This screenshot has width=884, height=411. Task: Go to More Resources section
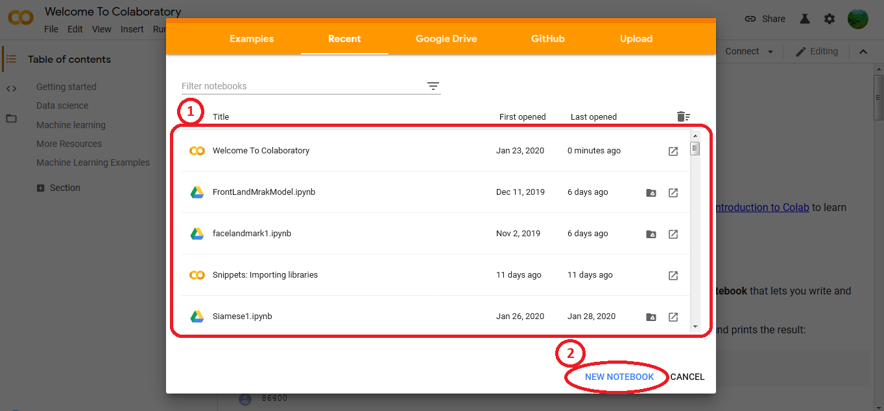click(69, 144)
